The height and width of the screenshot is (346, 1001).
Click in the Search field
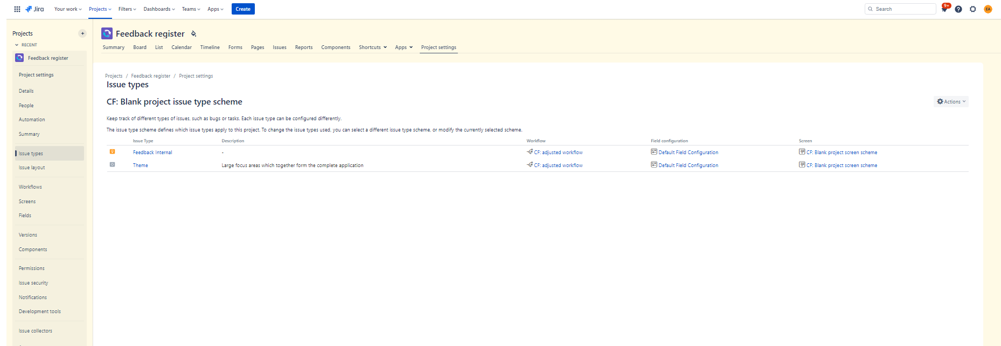(900, 9)
